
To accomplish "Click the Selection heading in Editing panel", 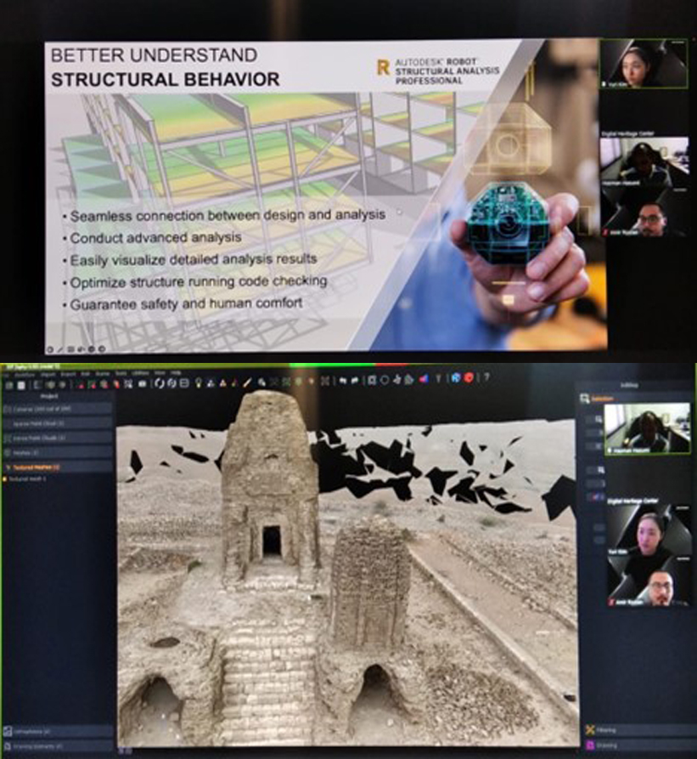I will [602, 399].
